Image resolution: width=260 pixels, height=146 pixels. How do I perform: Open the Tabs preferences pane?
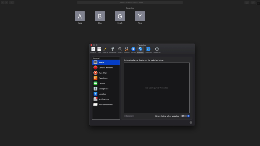tap(99, 50)
